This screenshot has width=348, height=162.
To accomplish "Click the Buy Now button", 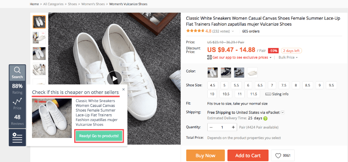I will [x=205, y=156].
